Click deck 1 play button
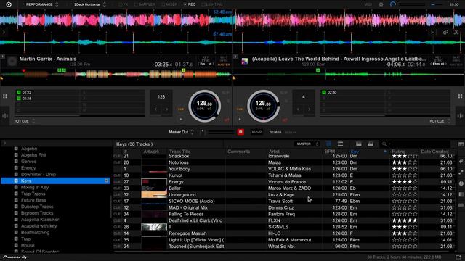 pos(181,119)
